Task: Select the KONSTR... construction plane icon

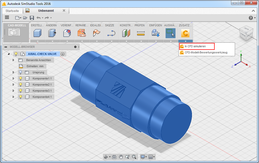Action: point(126,33)
